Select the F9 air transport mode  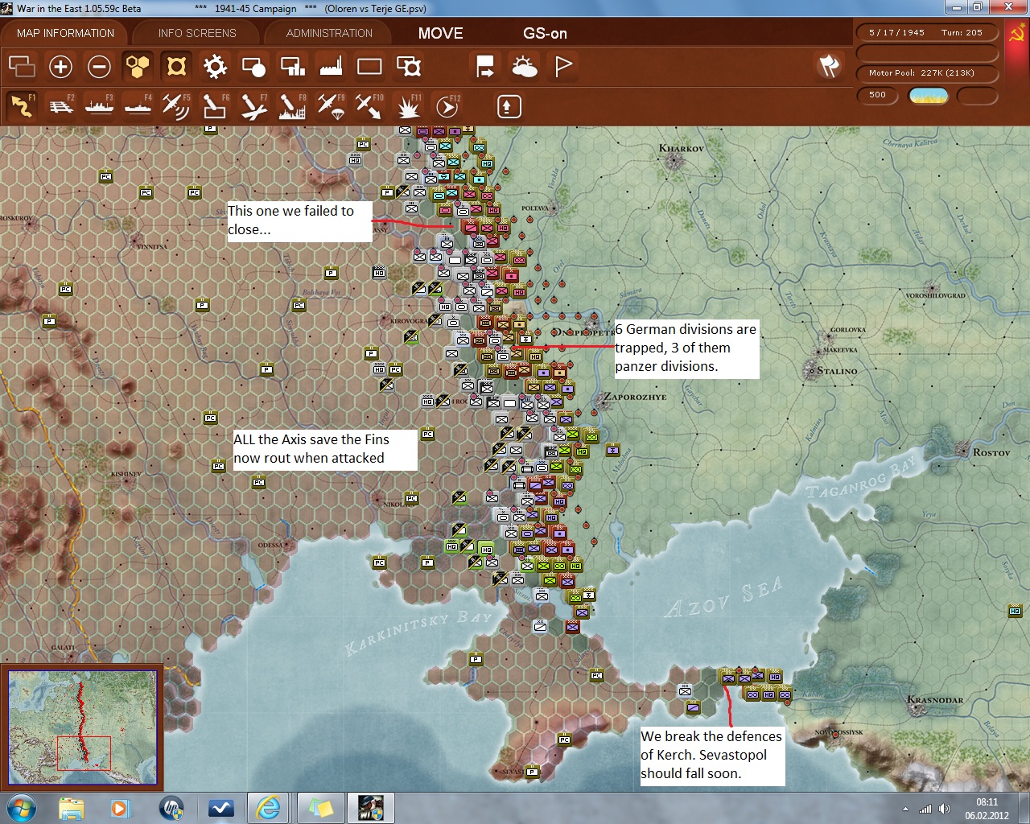(331, 106)
